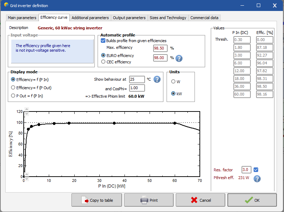The height and width of the screenshot is (212, 284).
Task: Click the efficiency field showing 98.31
Action: 265,79
